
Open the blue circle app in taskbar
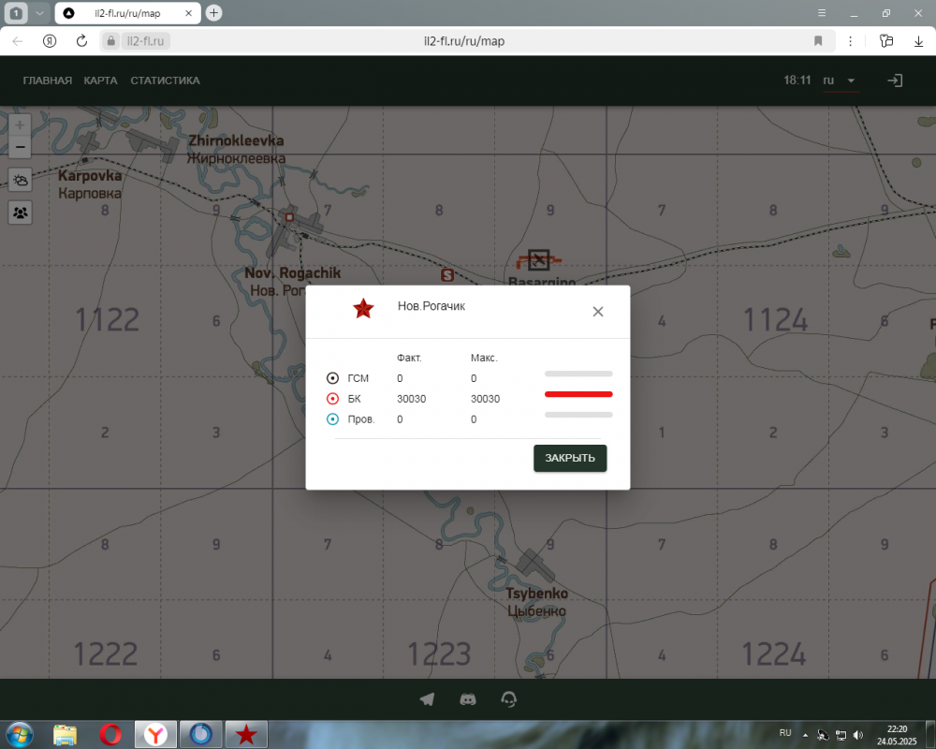(x=201, y=734)
